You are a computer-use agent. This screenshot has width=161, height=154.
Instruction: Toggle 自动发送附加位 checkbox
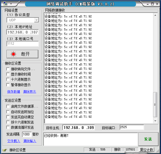coord(8,112)
